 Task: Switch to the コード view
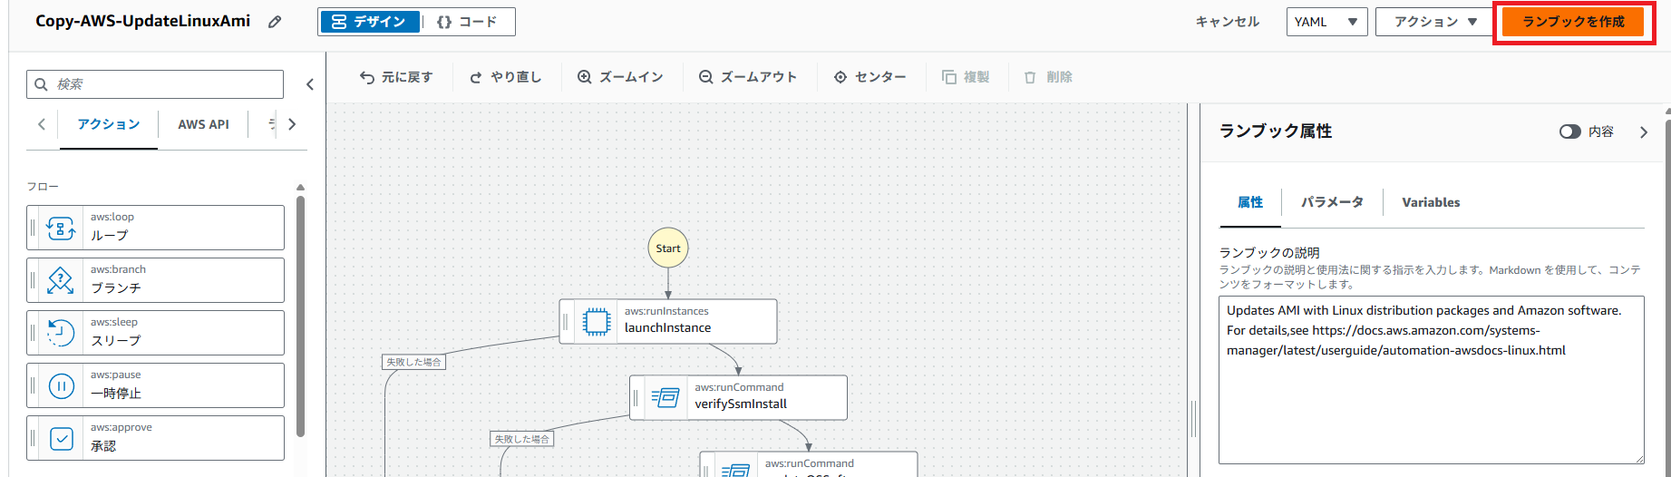(468, 22)
